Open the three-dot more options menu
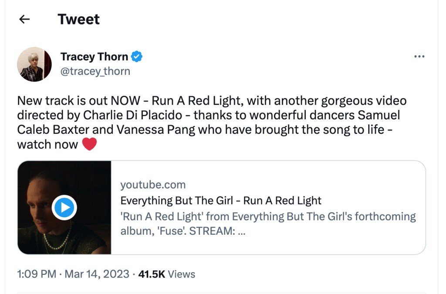Image resolution: width=446 pixels, height=294 pixels. 419,57
